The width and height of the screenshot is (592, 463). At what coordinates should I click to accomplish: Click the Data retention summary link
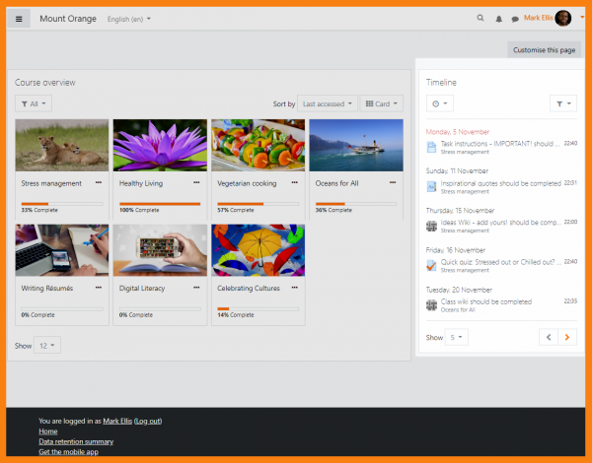(x=76, y=441)
